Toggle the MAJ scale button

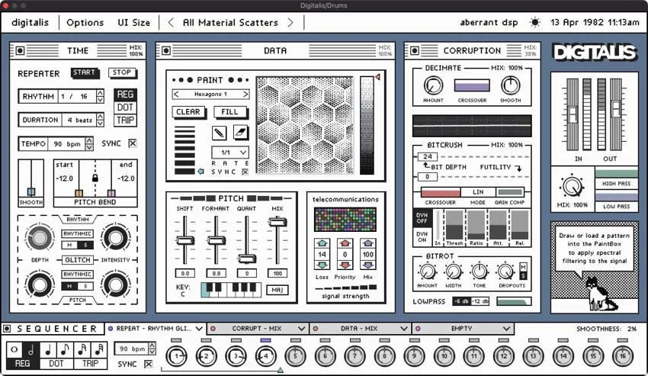coord(277,290)
